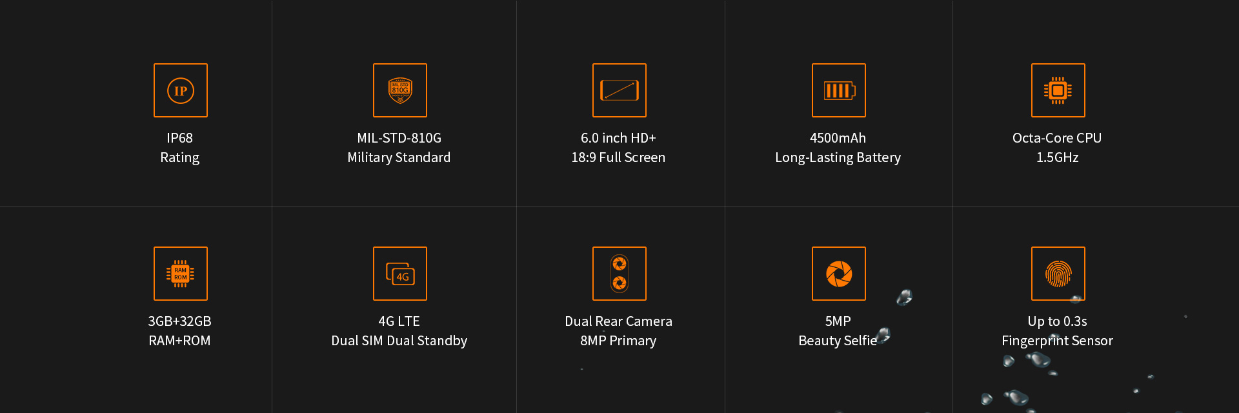The width and height of the screenshot is (1239, 413).
Task: Click the 5MP selfie aperture icon
Action: [x=839, y=274]
